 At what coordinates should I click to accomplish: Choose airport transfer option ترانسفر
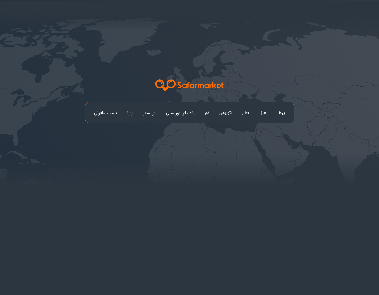coord(149,113)
